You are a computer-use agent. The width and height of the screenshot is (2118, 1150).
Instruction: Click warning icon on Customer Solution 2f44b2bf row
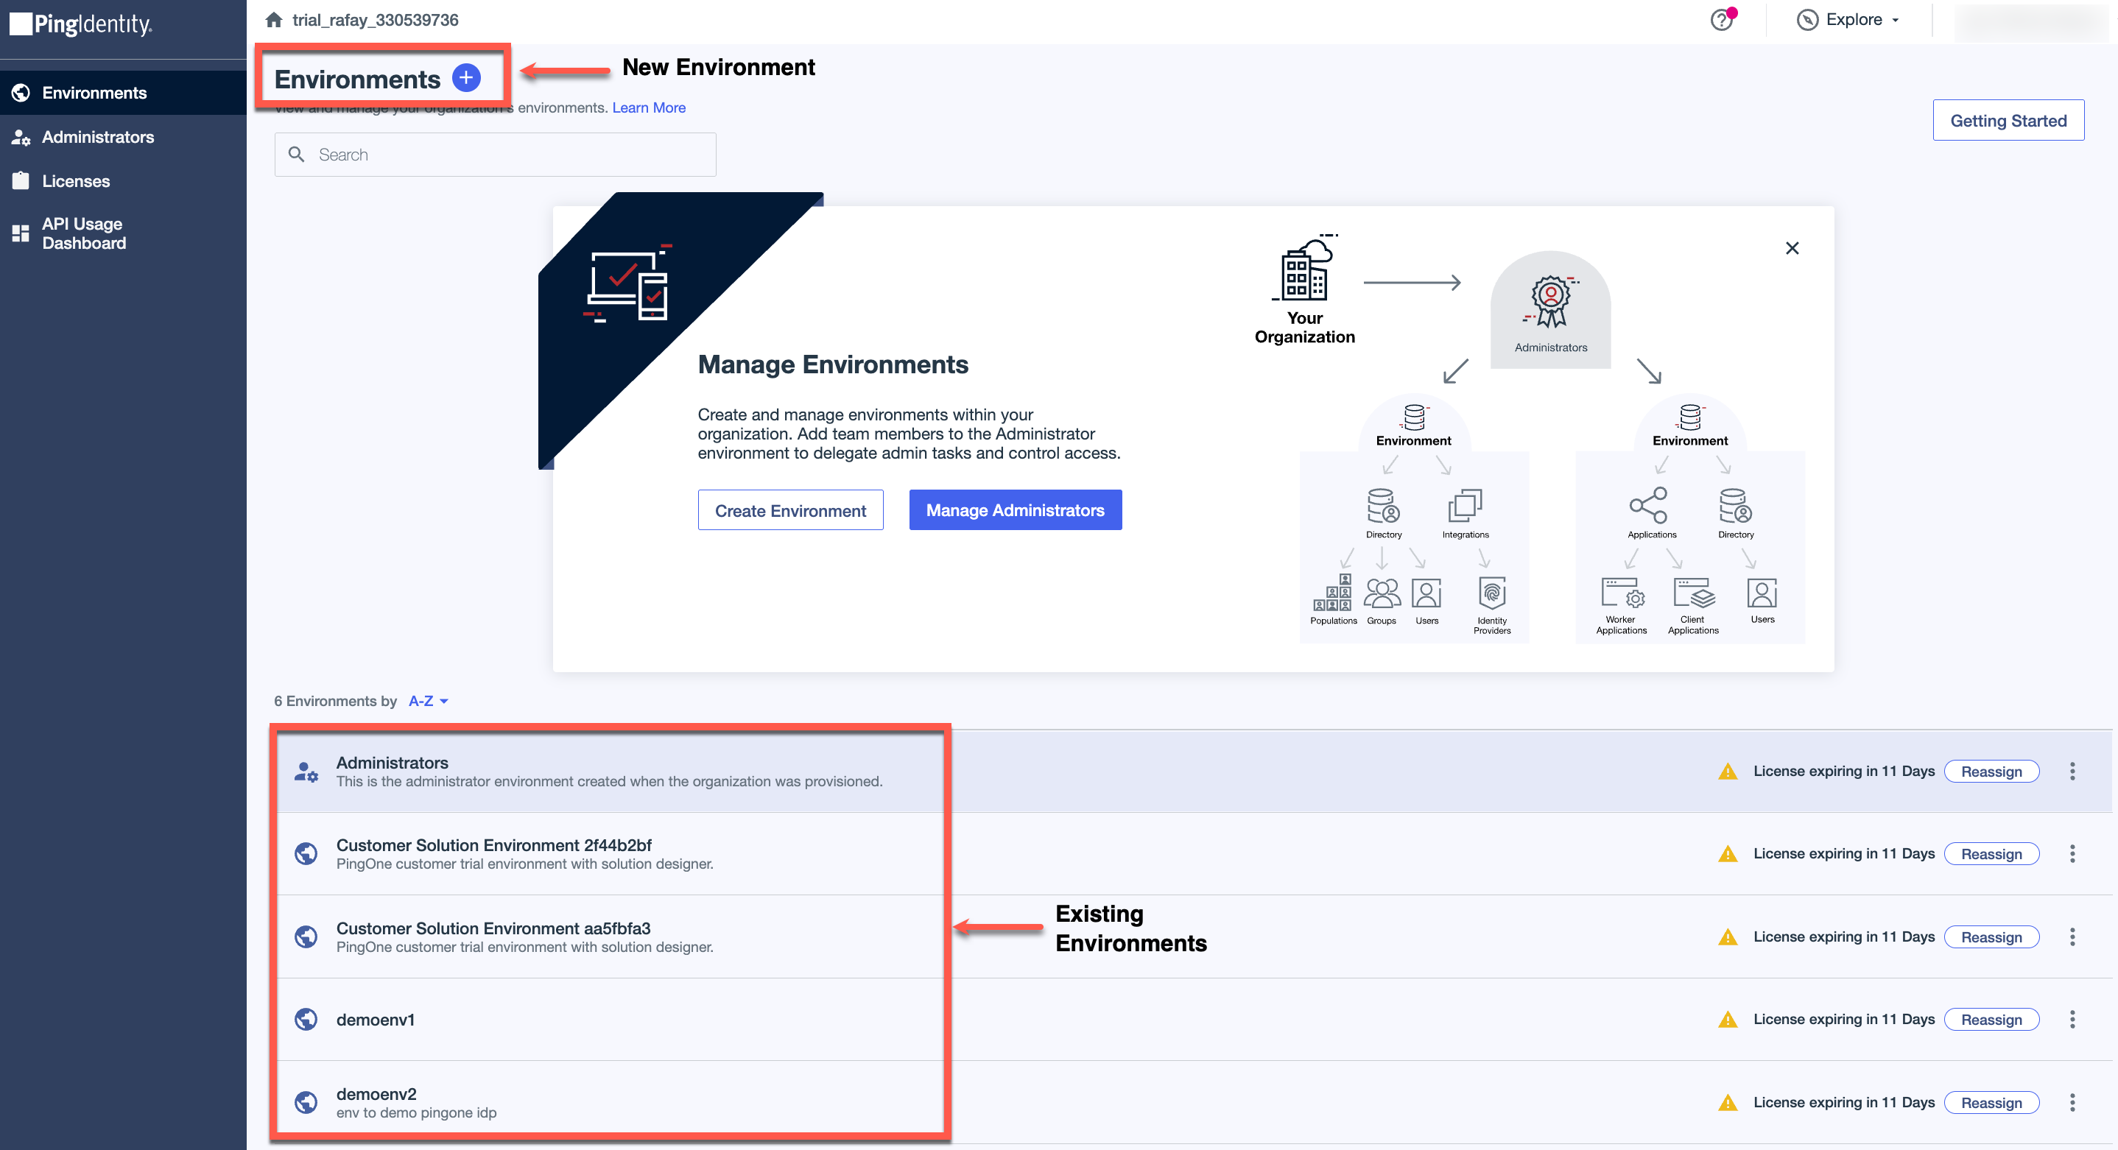click(1728, 853)
